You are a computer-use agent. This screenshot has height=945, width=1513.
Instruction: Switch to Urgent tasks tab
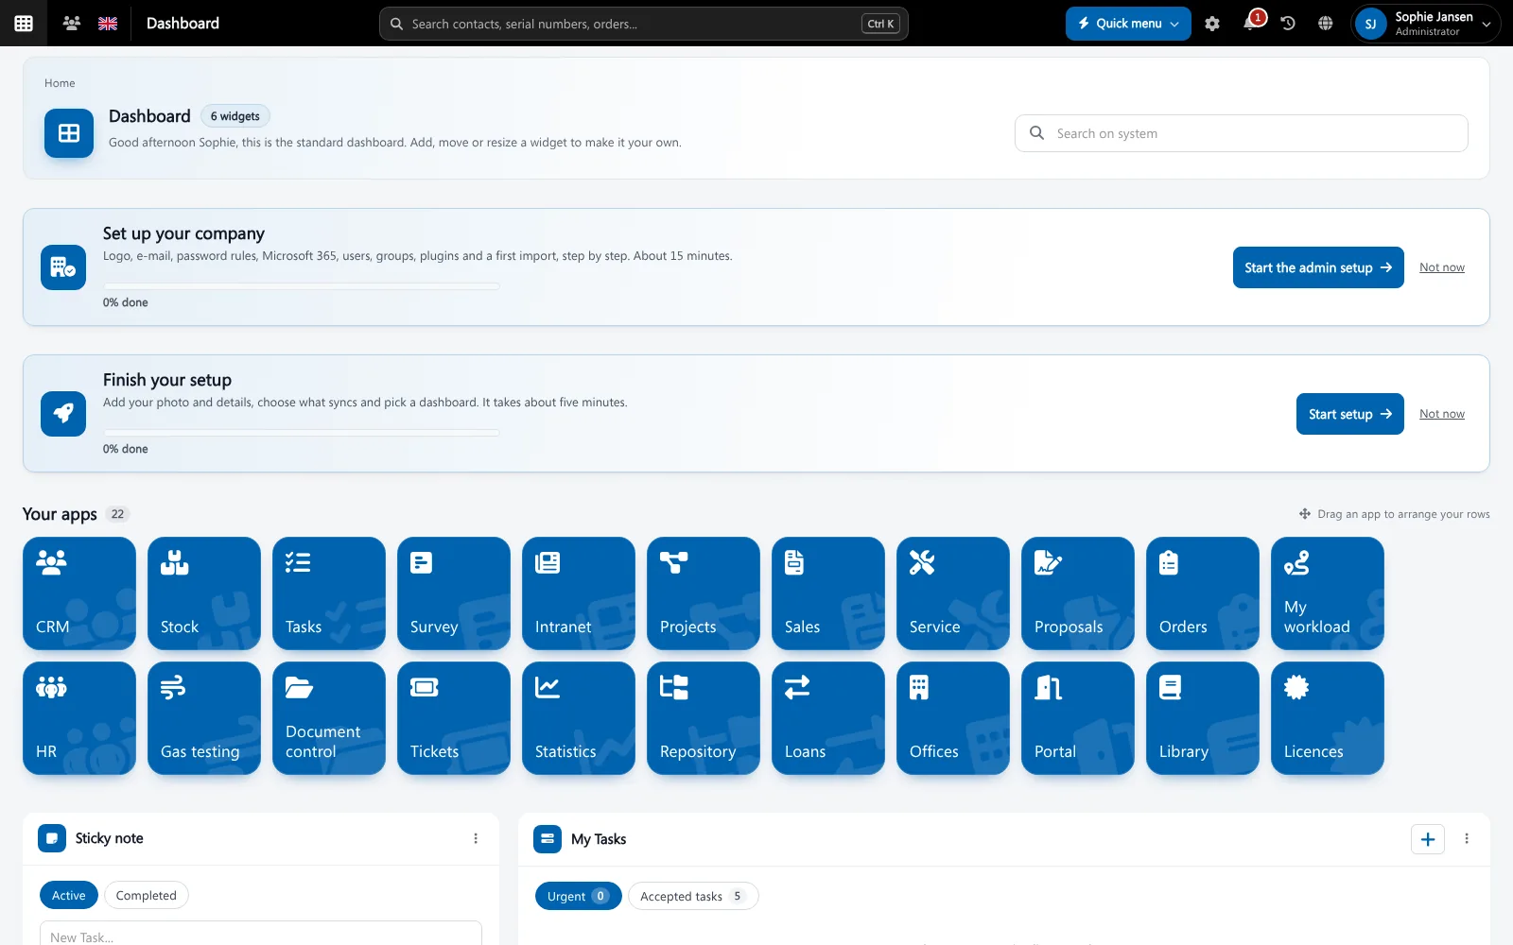click(x=579, y=896)
